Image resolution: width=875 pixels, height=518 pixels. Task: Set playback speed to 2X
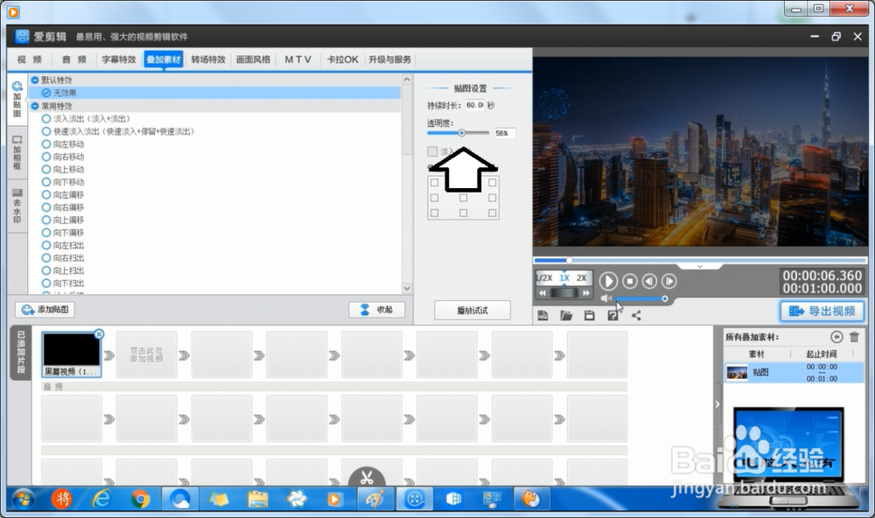click(x=582, y=277)
